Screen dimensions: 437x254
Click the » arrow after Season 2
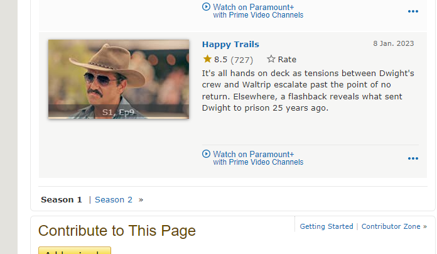(141, 200)
